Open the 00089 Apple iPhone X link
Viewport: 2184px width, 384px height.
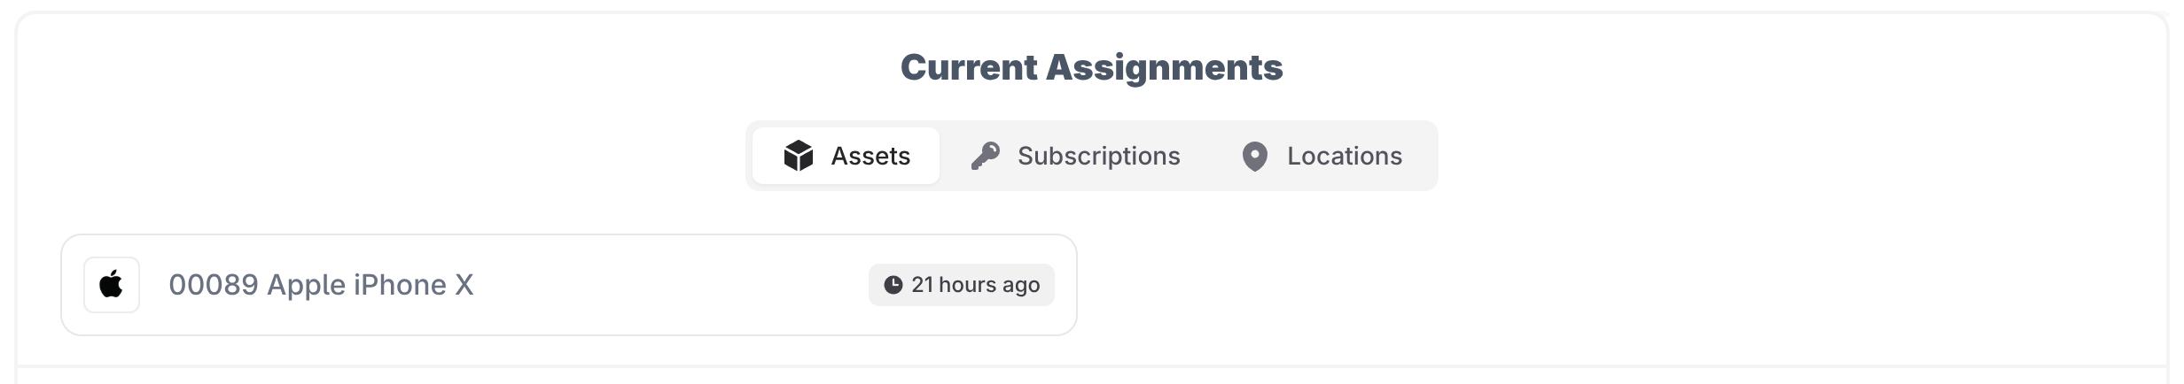pos(321,285)
